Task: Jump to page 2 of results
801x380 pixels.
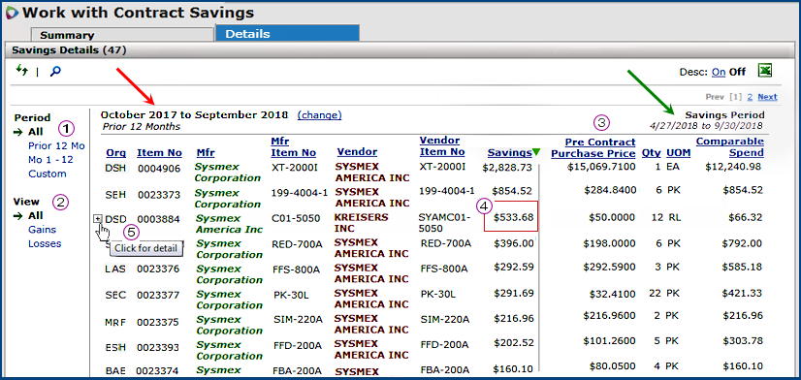Action: [x=750, y=97]
